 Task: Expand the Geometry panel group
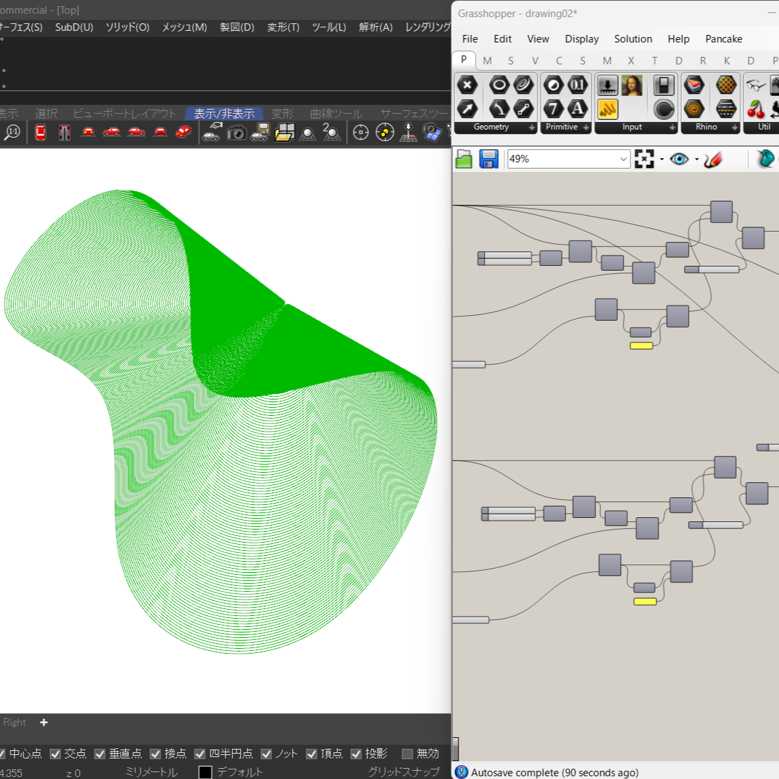coord(532,127)
